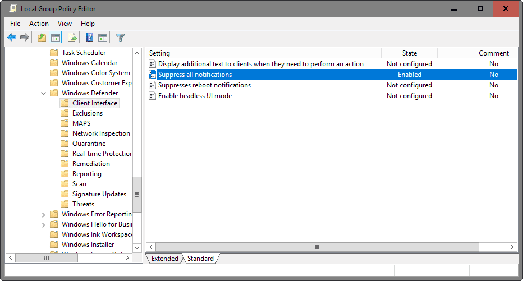Select the 'Suppress all notifications' setting
Viewport: 523px width, 281px height.
195,75
